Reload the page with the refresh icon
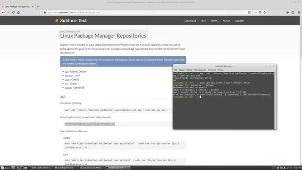302x170 pixels. tap(13, 12)
